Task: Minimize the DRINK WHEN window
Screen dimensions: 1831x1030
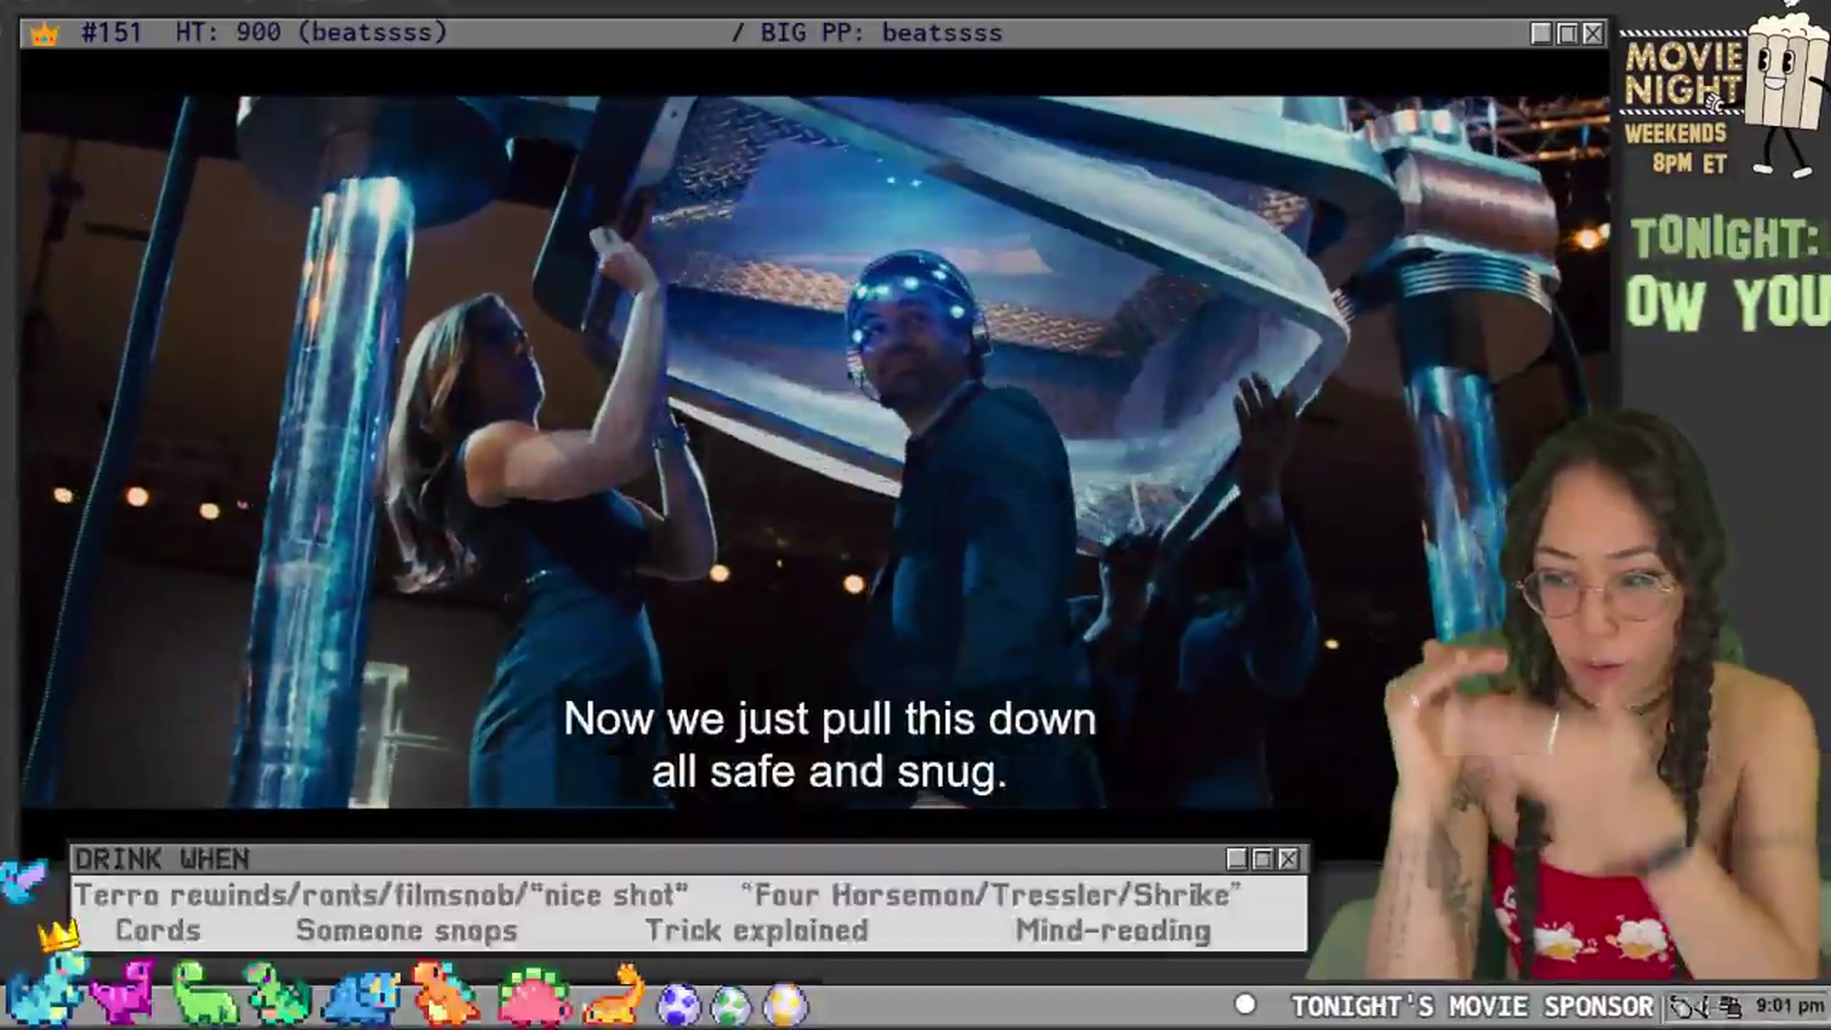Action: (x=1237, y=859)
